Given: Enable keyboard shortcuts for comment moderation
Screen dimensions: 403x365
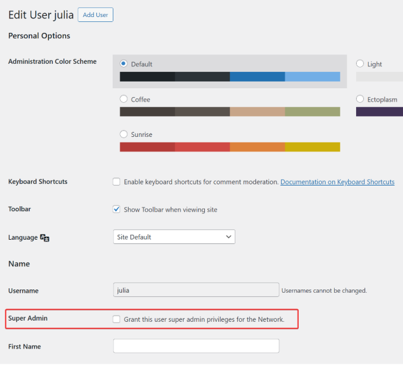Looking at the screenshot, I should point(116,182).
